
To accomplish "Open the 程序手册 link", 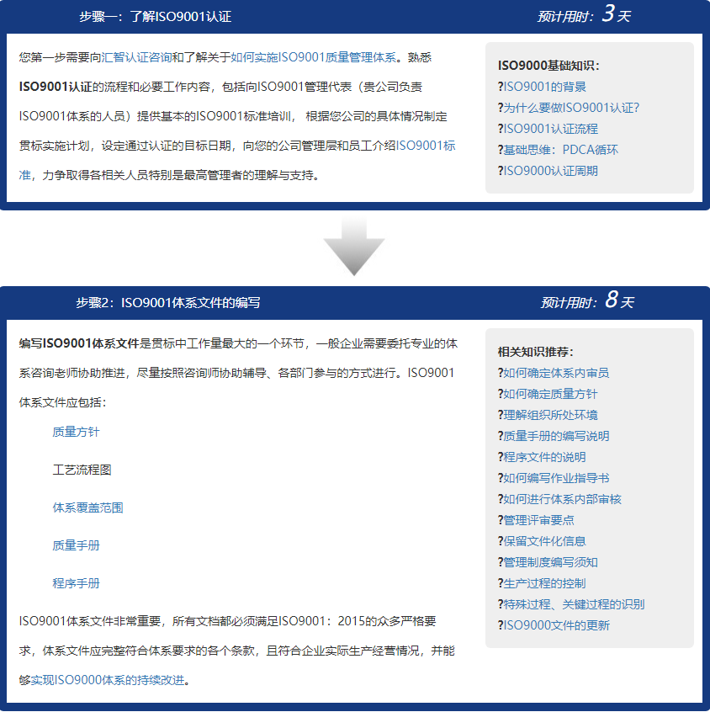I will [76, 583].
